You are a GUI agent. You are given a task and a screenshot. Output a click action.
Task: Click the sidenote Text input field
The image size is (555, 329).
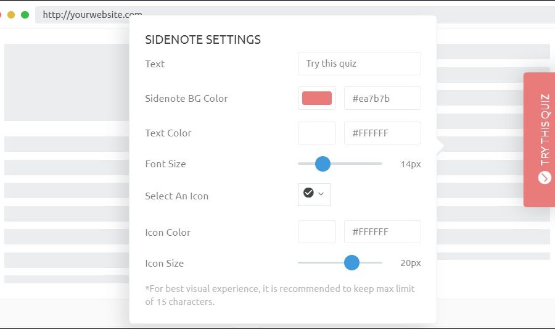tap(359, 64)
